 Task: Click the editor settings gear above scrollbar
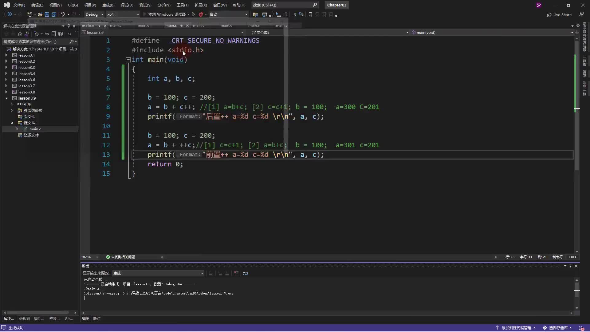578,26
